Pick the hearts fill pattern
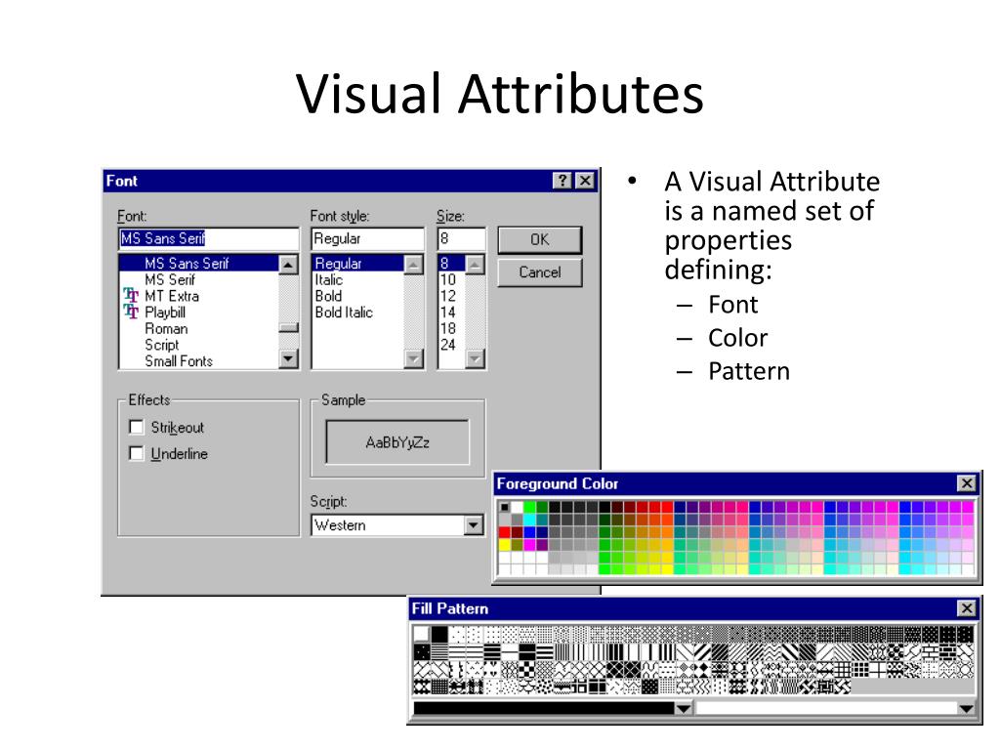Image resolution: width=1000 pixels, height=750 pixels. 492,670
